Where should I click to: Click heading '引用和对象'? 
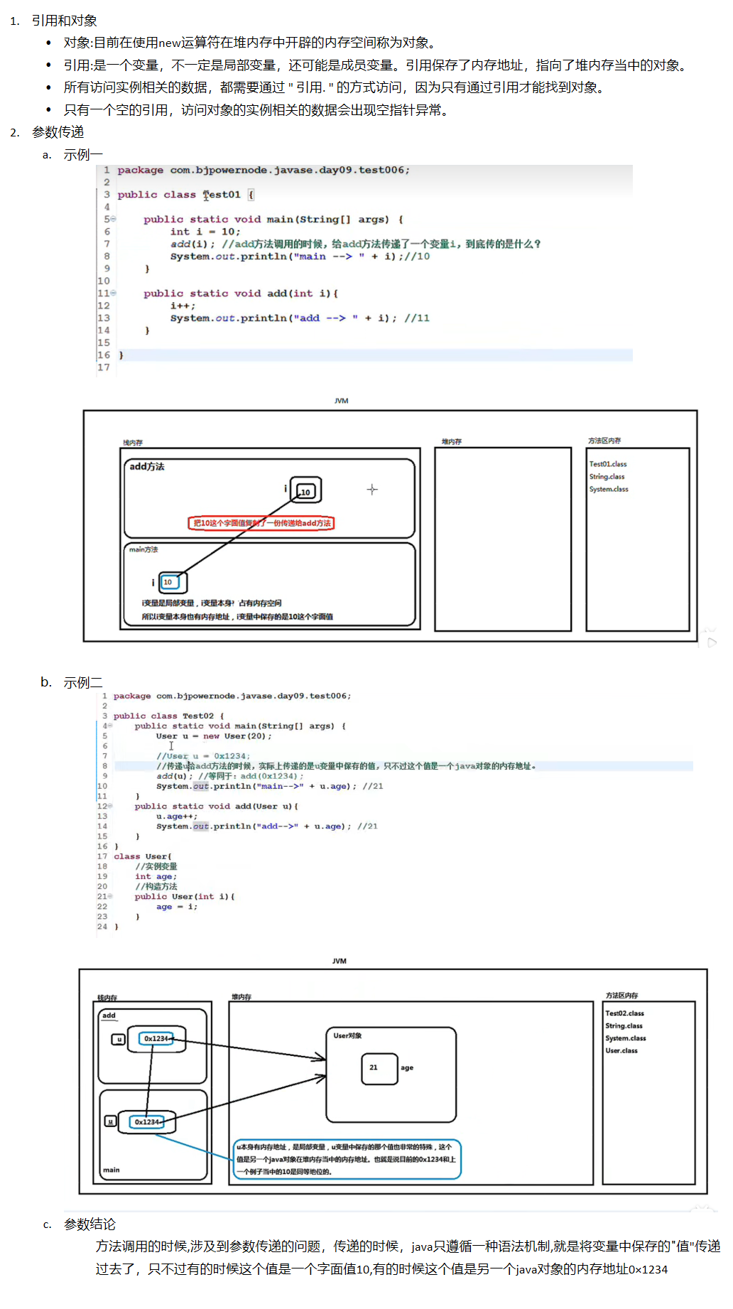(64, 21)
